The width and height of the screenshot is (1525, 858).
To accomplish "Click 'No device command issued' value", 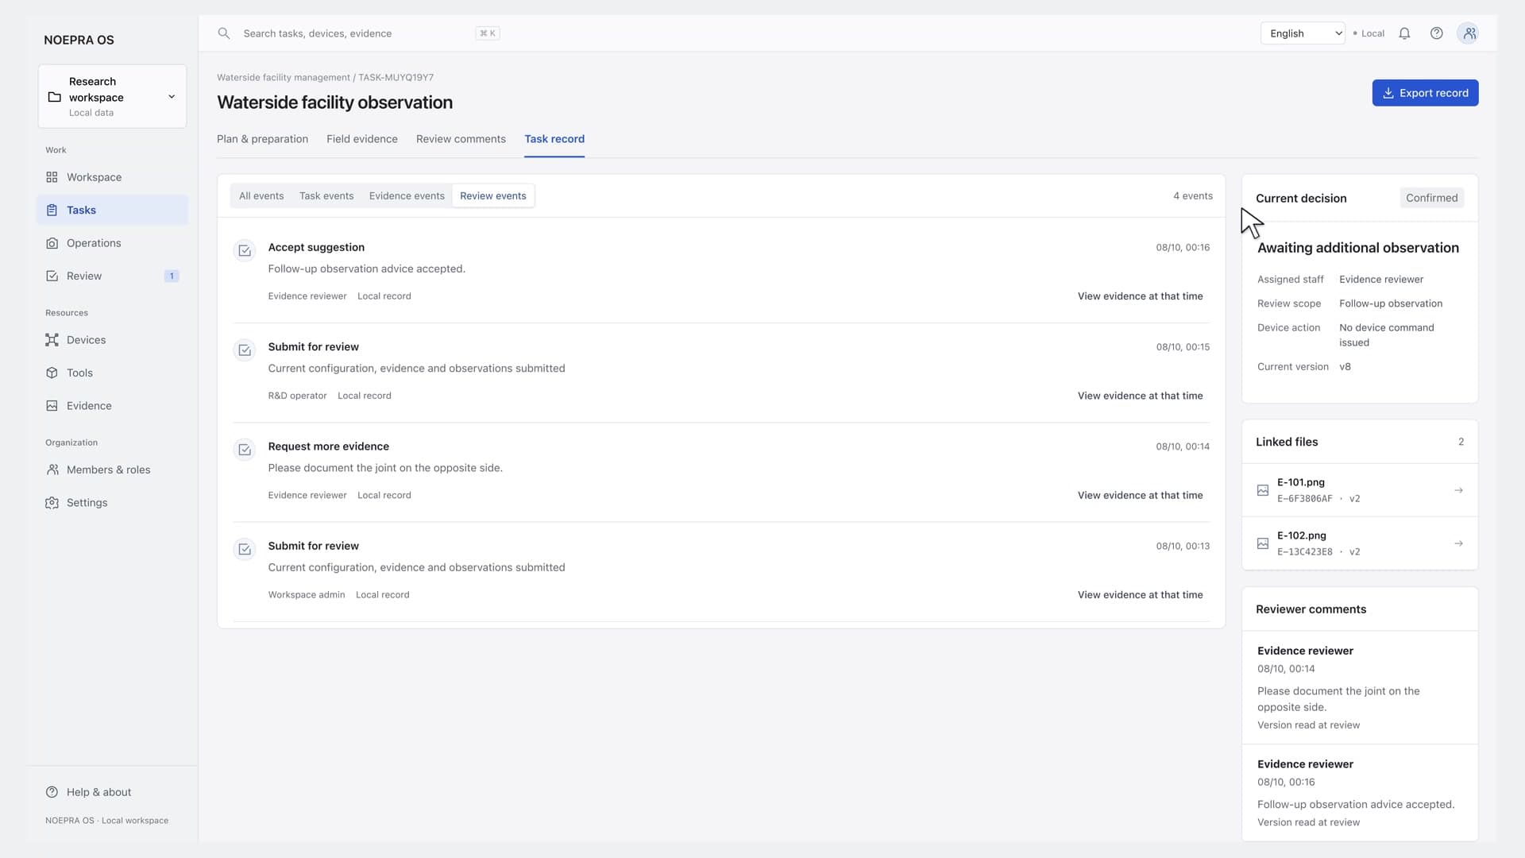I will [x=1387, y=335].
